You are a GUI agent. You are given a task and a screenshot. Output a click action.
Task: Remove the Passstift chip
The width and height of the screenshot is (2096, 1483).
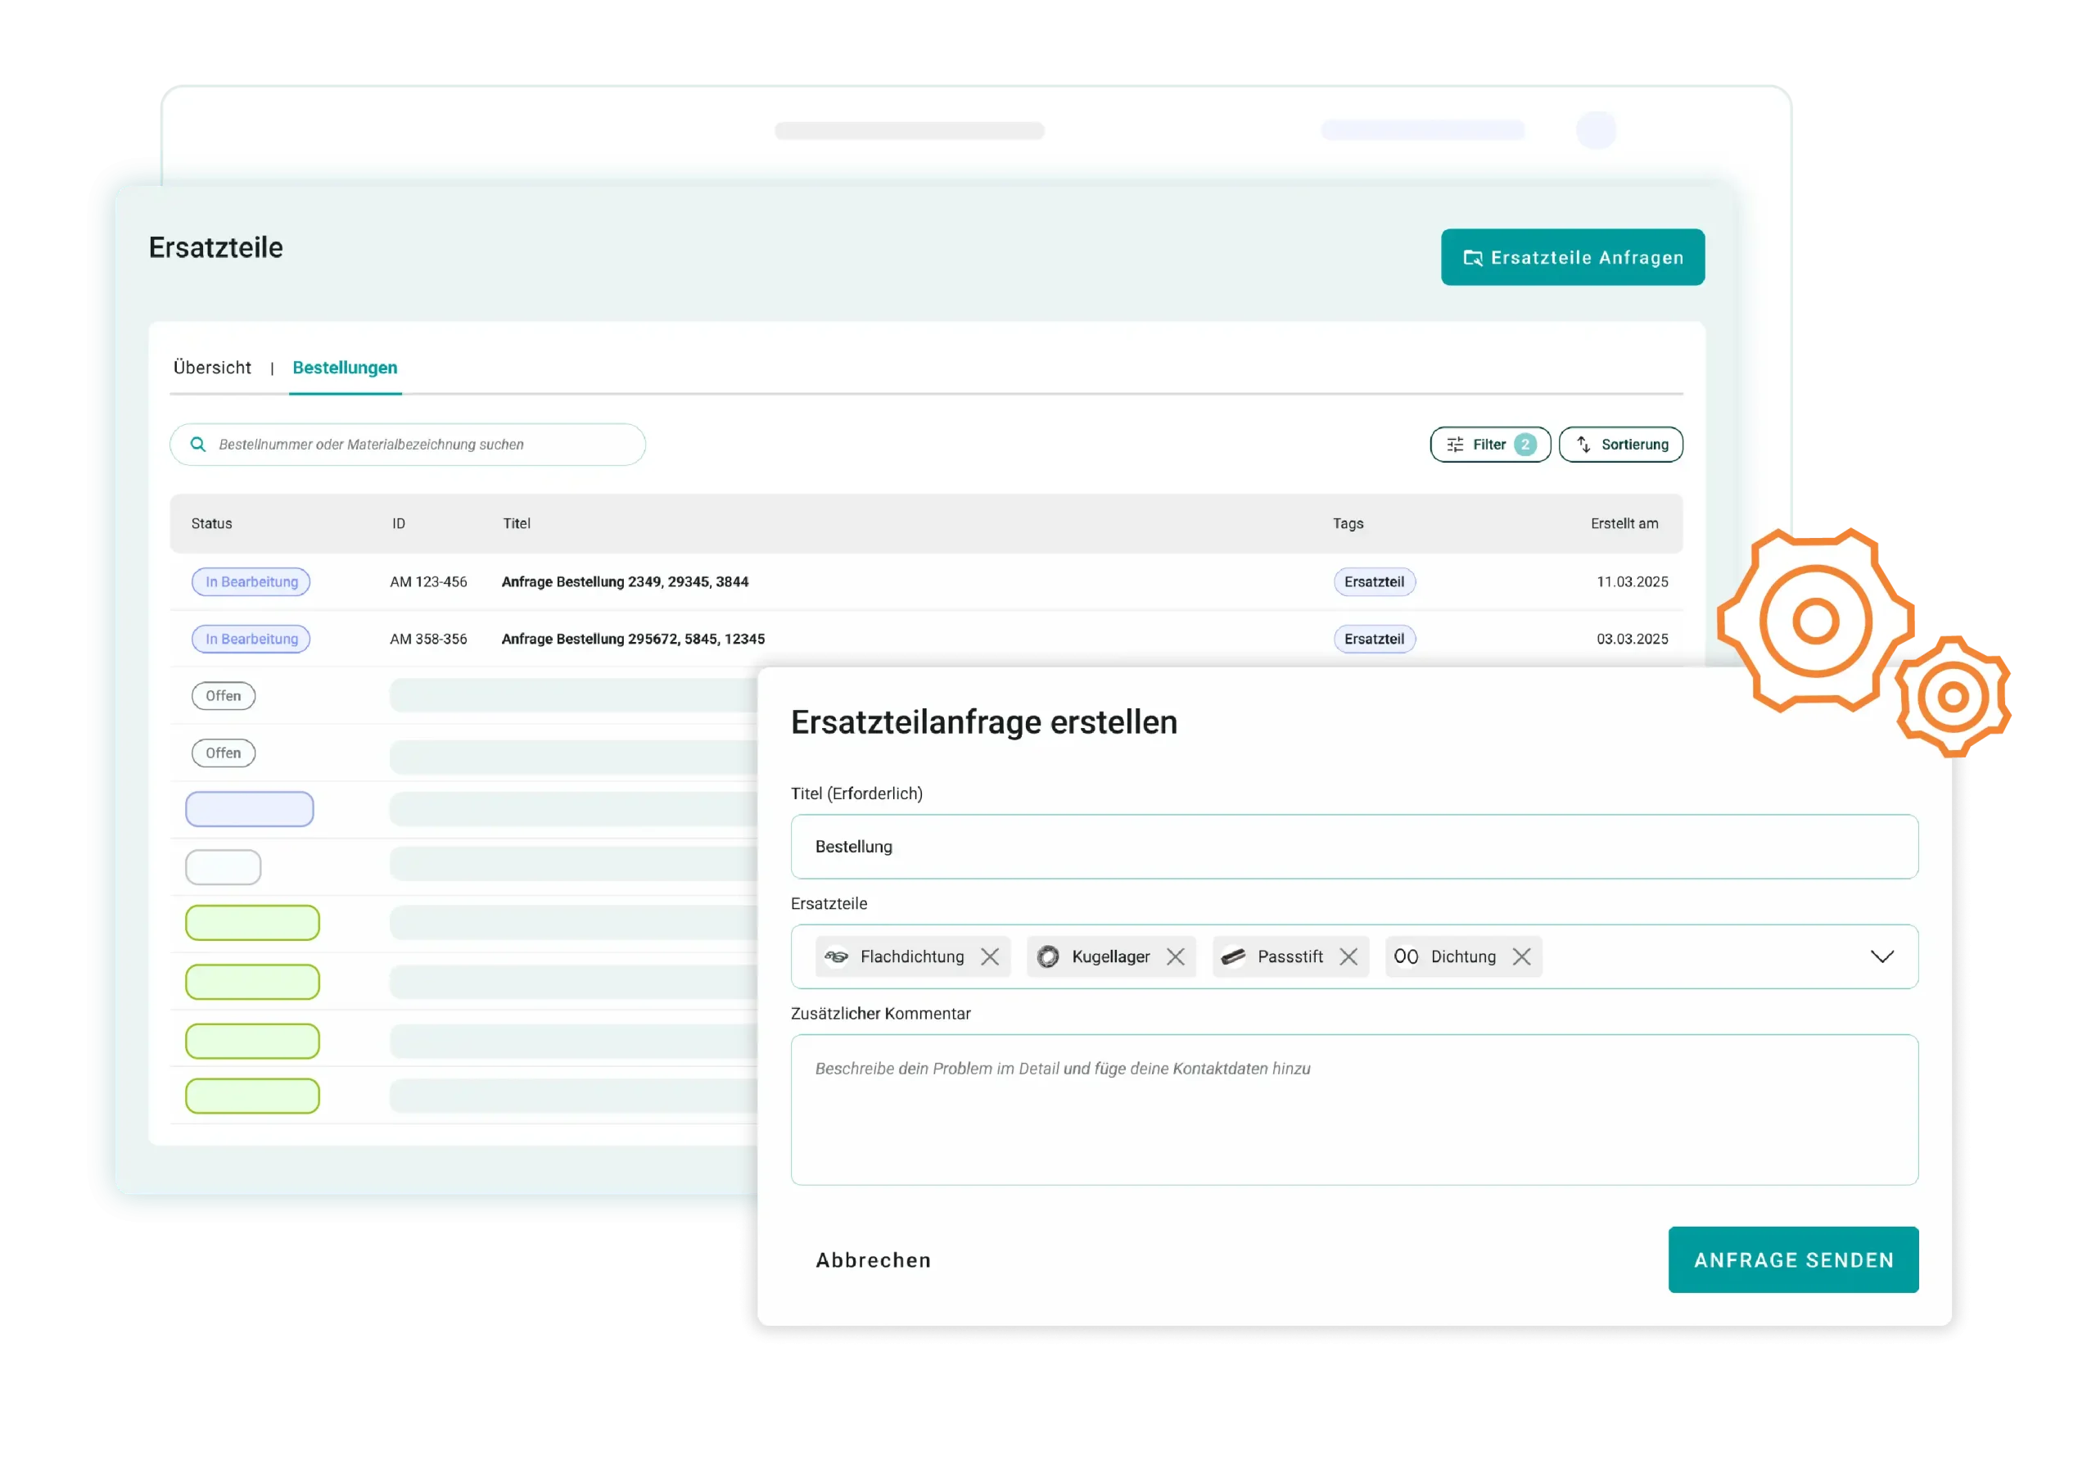pyautogui.click(x=1348, y=956)
